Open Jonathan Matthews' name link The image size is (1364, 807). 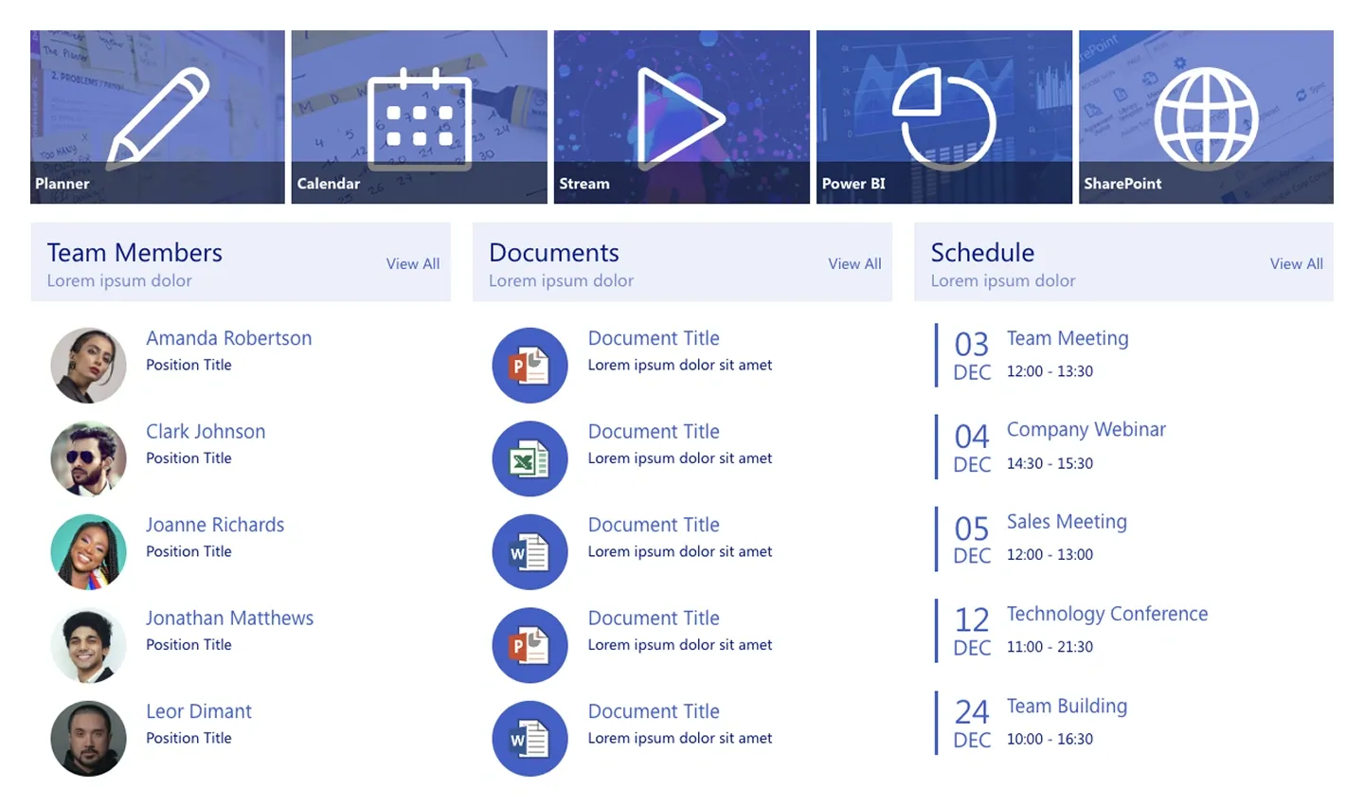coord(229,619)
